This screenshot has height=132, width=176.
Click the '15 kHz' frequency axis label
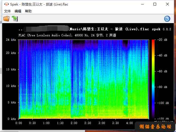coord(11,69)
